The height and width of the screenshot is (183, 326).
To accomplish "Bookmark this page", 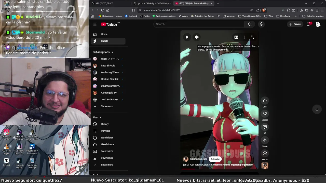I will click(x=133, y=10).
